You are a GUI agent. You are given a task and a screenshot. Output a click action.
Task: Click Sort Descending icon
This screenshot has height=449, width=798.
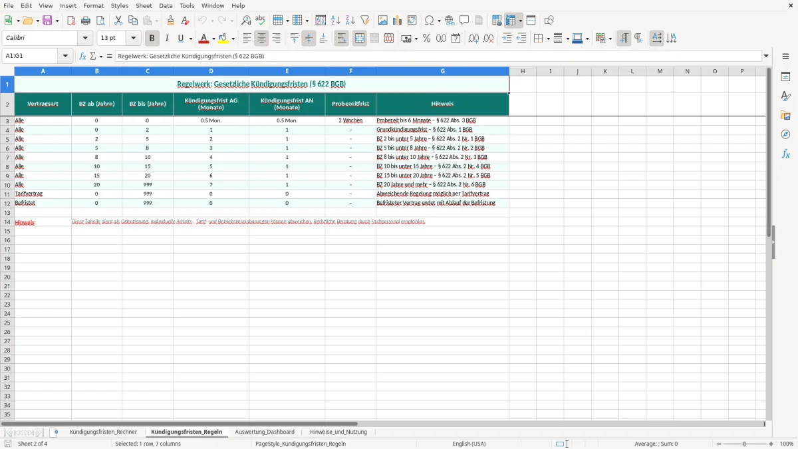tap(350, 21)
